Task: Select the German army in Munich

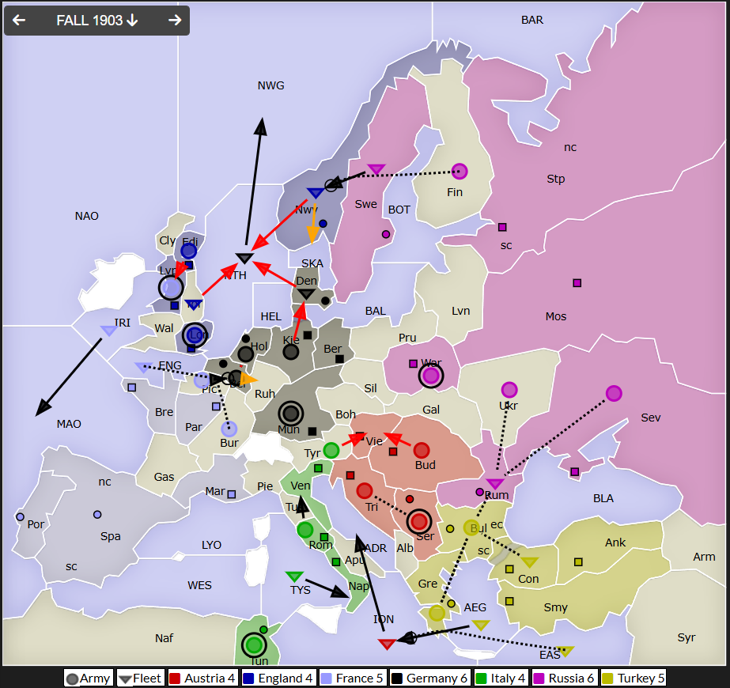Action: click(290, 413)
